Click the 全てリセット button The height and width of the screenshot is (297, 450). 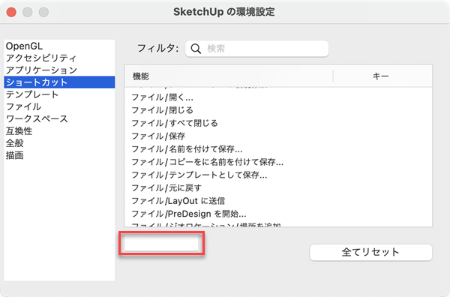370,252
